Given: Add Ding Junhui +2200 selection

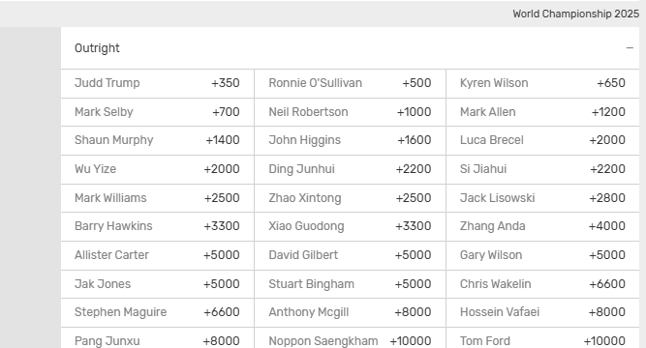Looking at the screenshot, I should pos(351,169).
